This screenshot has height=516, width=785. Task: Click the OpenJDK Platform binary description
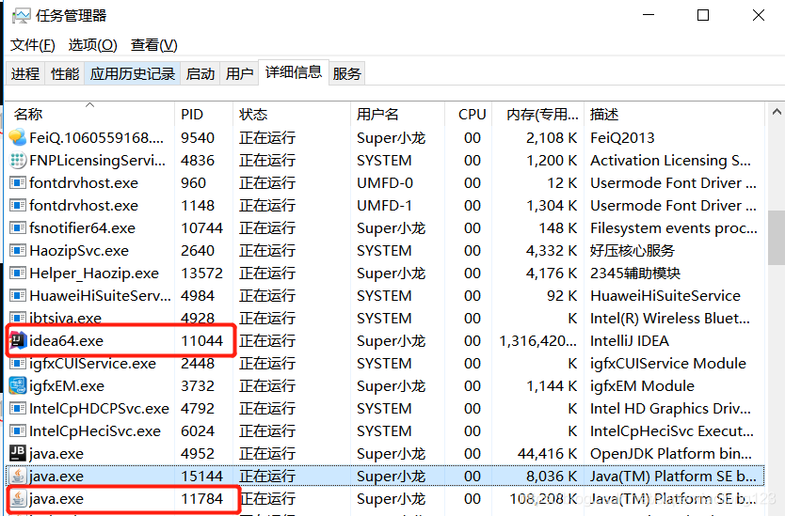pos(671,454)
